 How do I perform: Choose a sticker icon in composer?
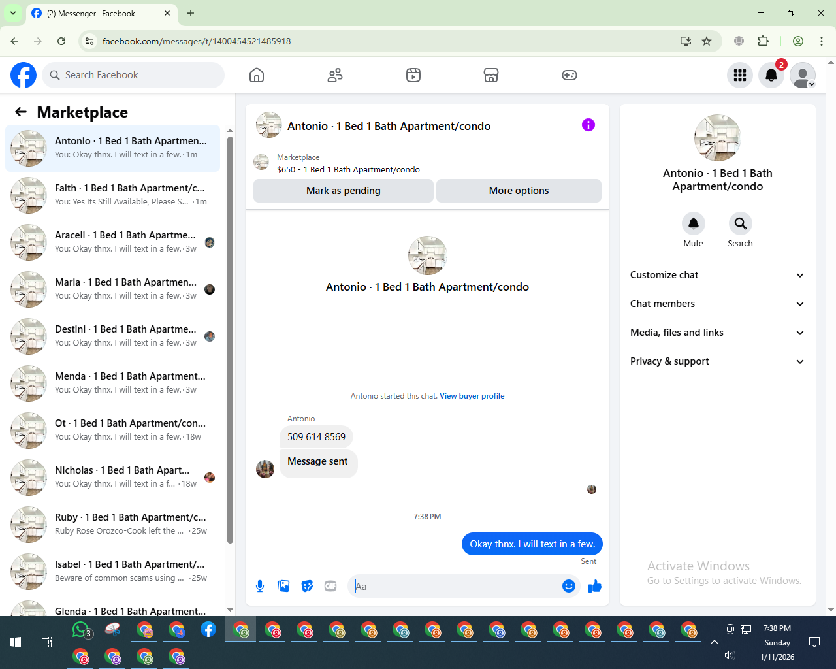(x=307, y=586)
